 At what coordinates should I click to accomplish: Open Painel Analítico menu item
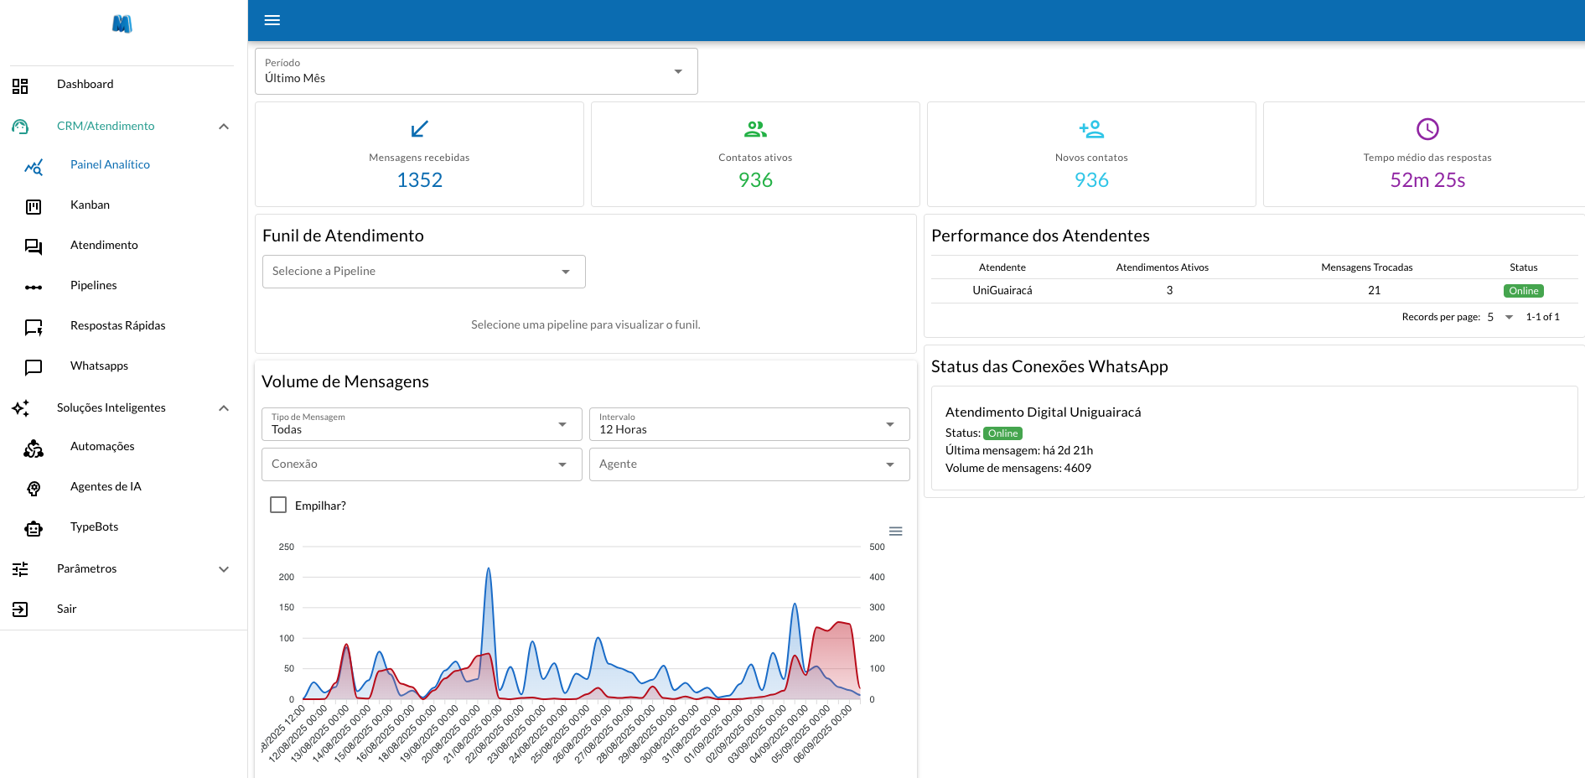[110, 165]
